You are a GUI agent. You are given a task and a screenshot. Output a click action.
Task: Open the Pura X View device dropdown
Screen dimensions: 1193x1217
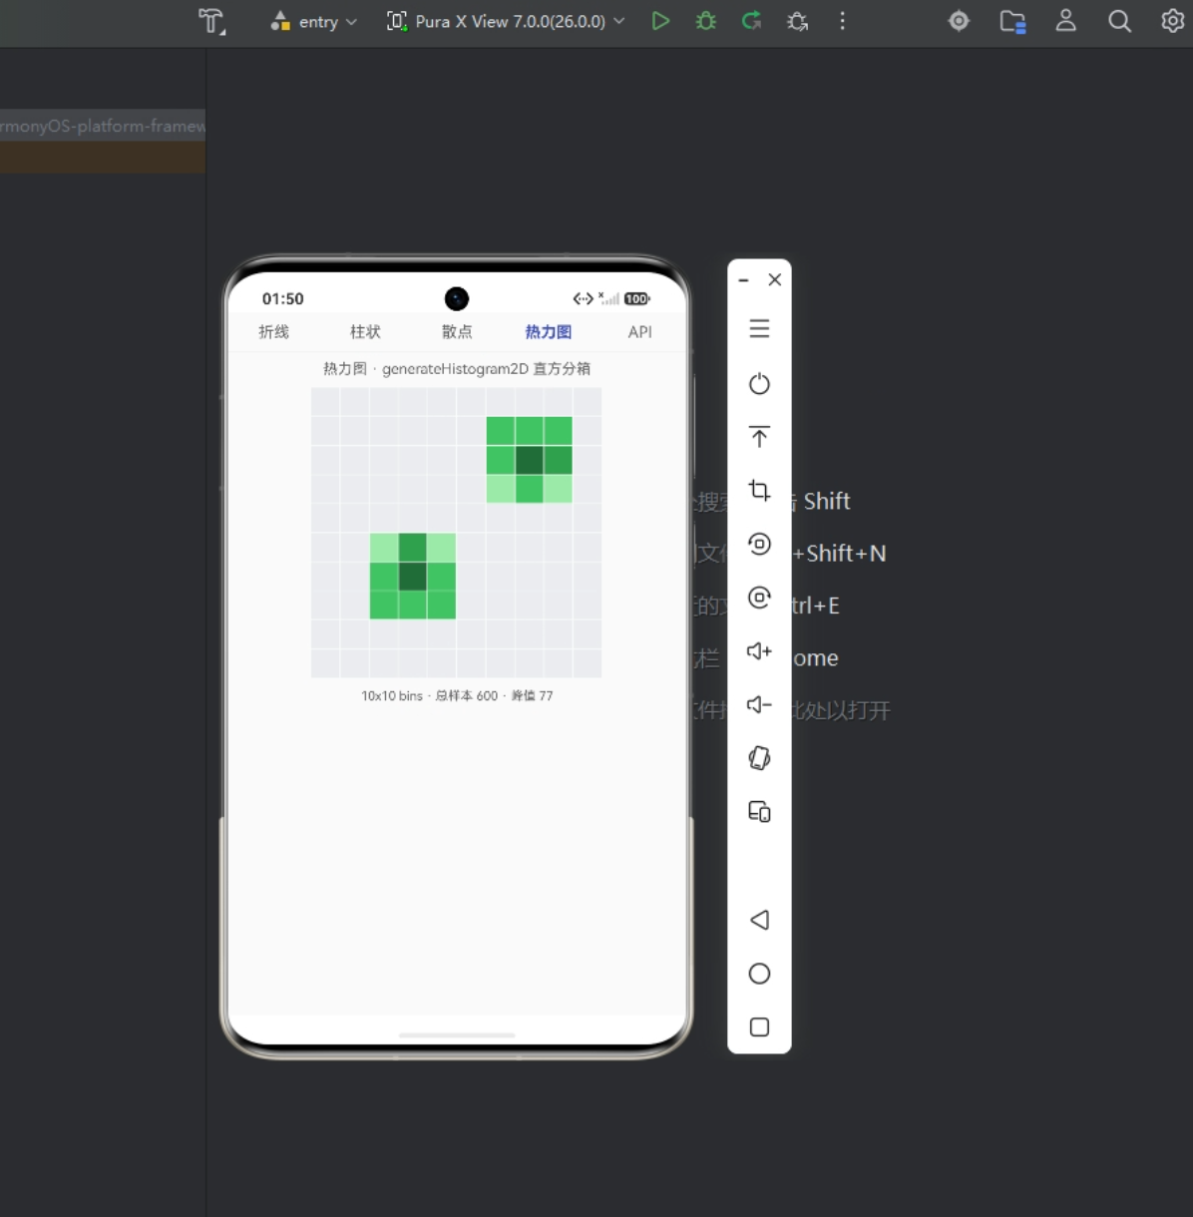(x=507, y=21)
